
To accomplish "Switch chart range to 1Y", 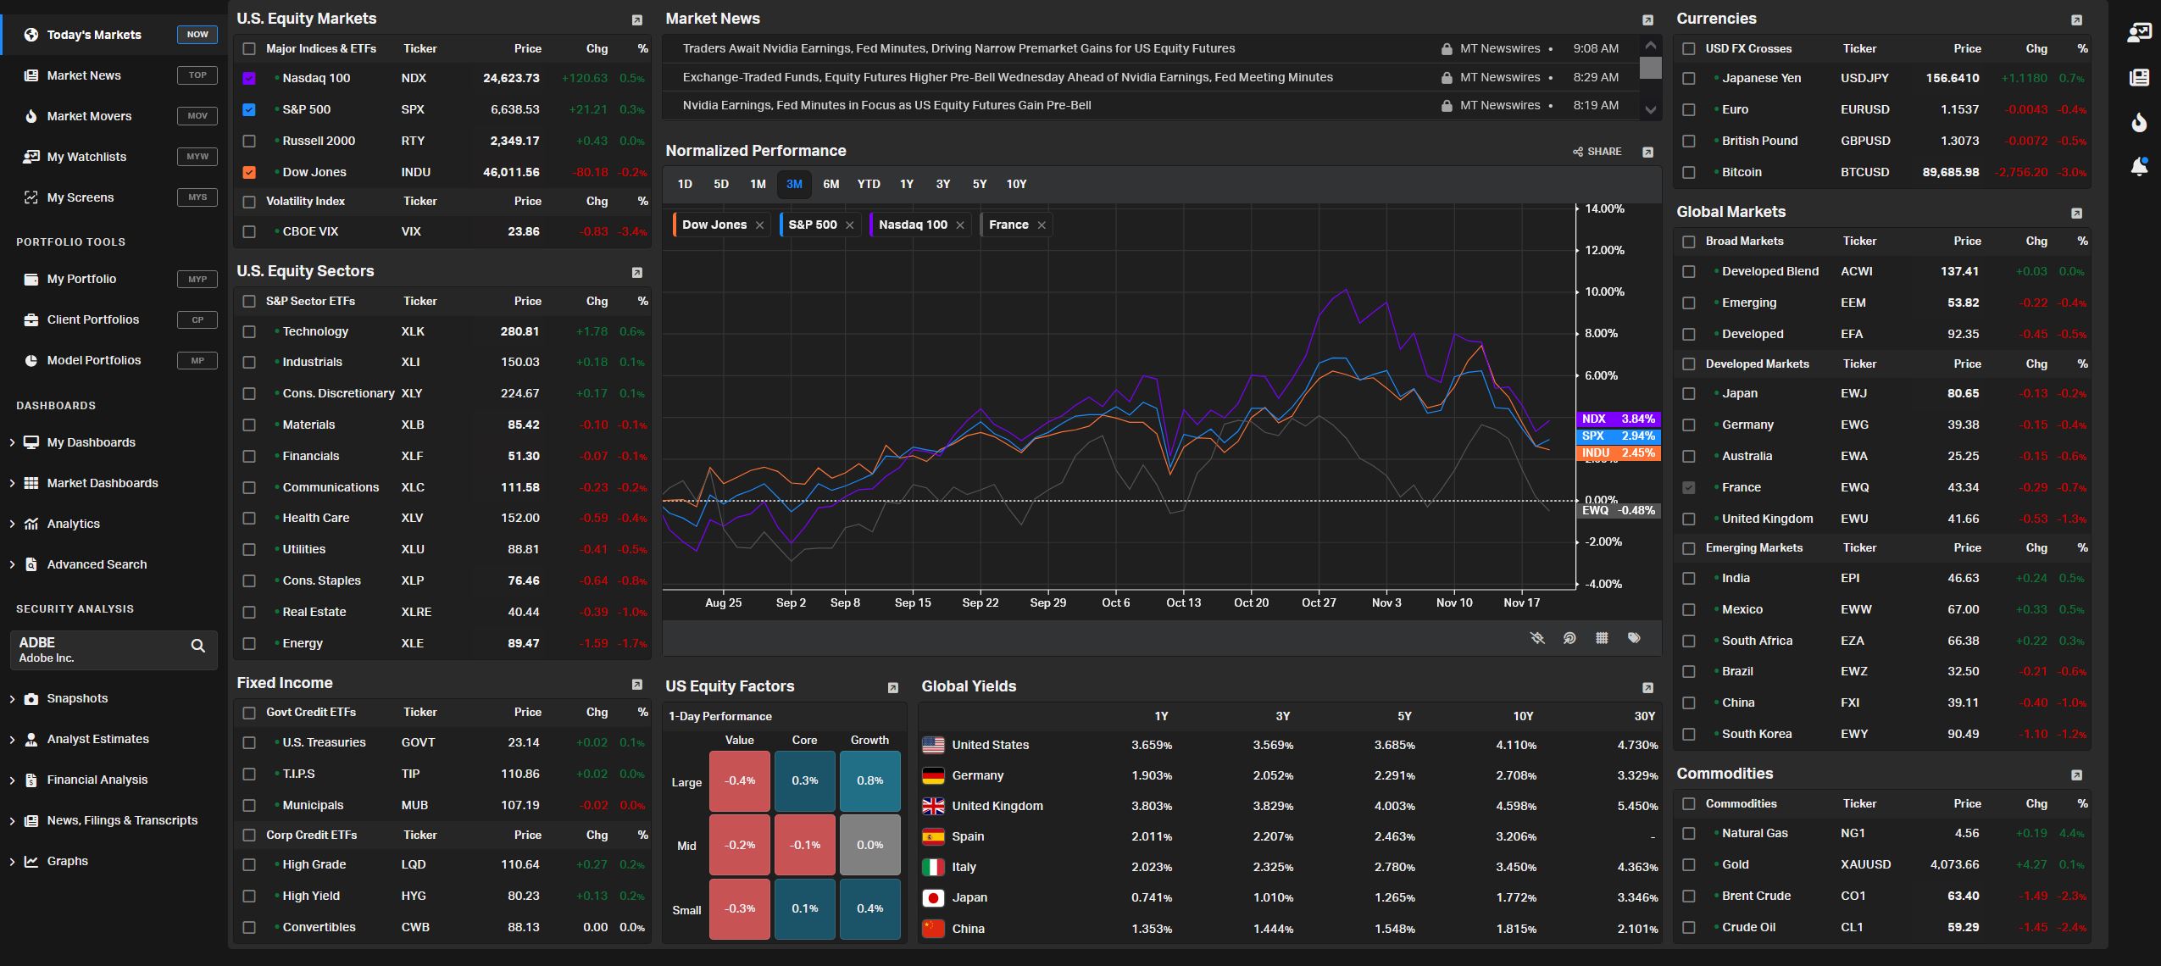I will (x=906, y=184).
